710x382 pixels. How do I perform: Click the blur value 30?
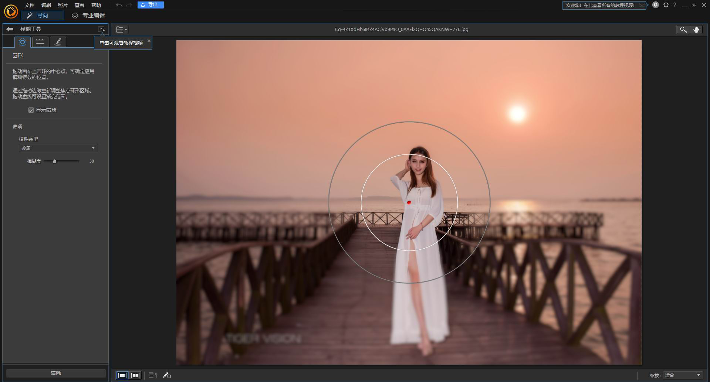pyautogui.click(x=92, y=161)
